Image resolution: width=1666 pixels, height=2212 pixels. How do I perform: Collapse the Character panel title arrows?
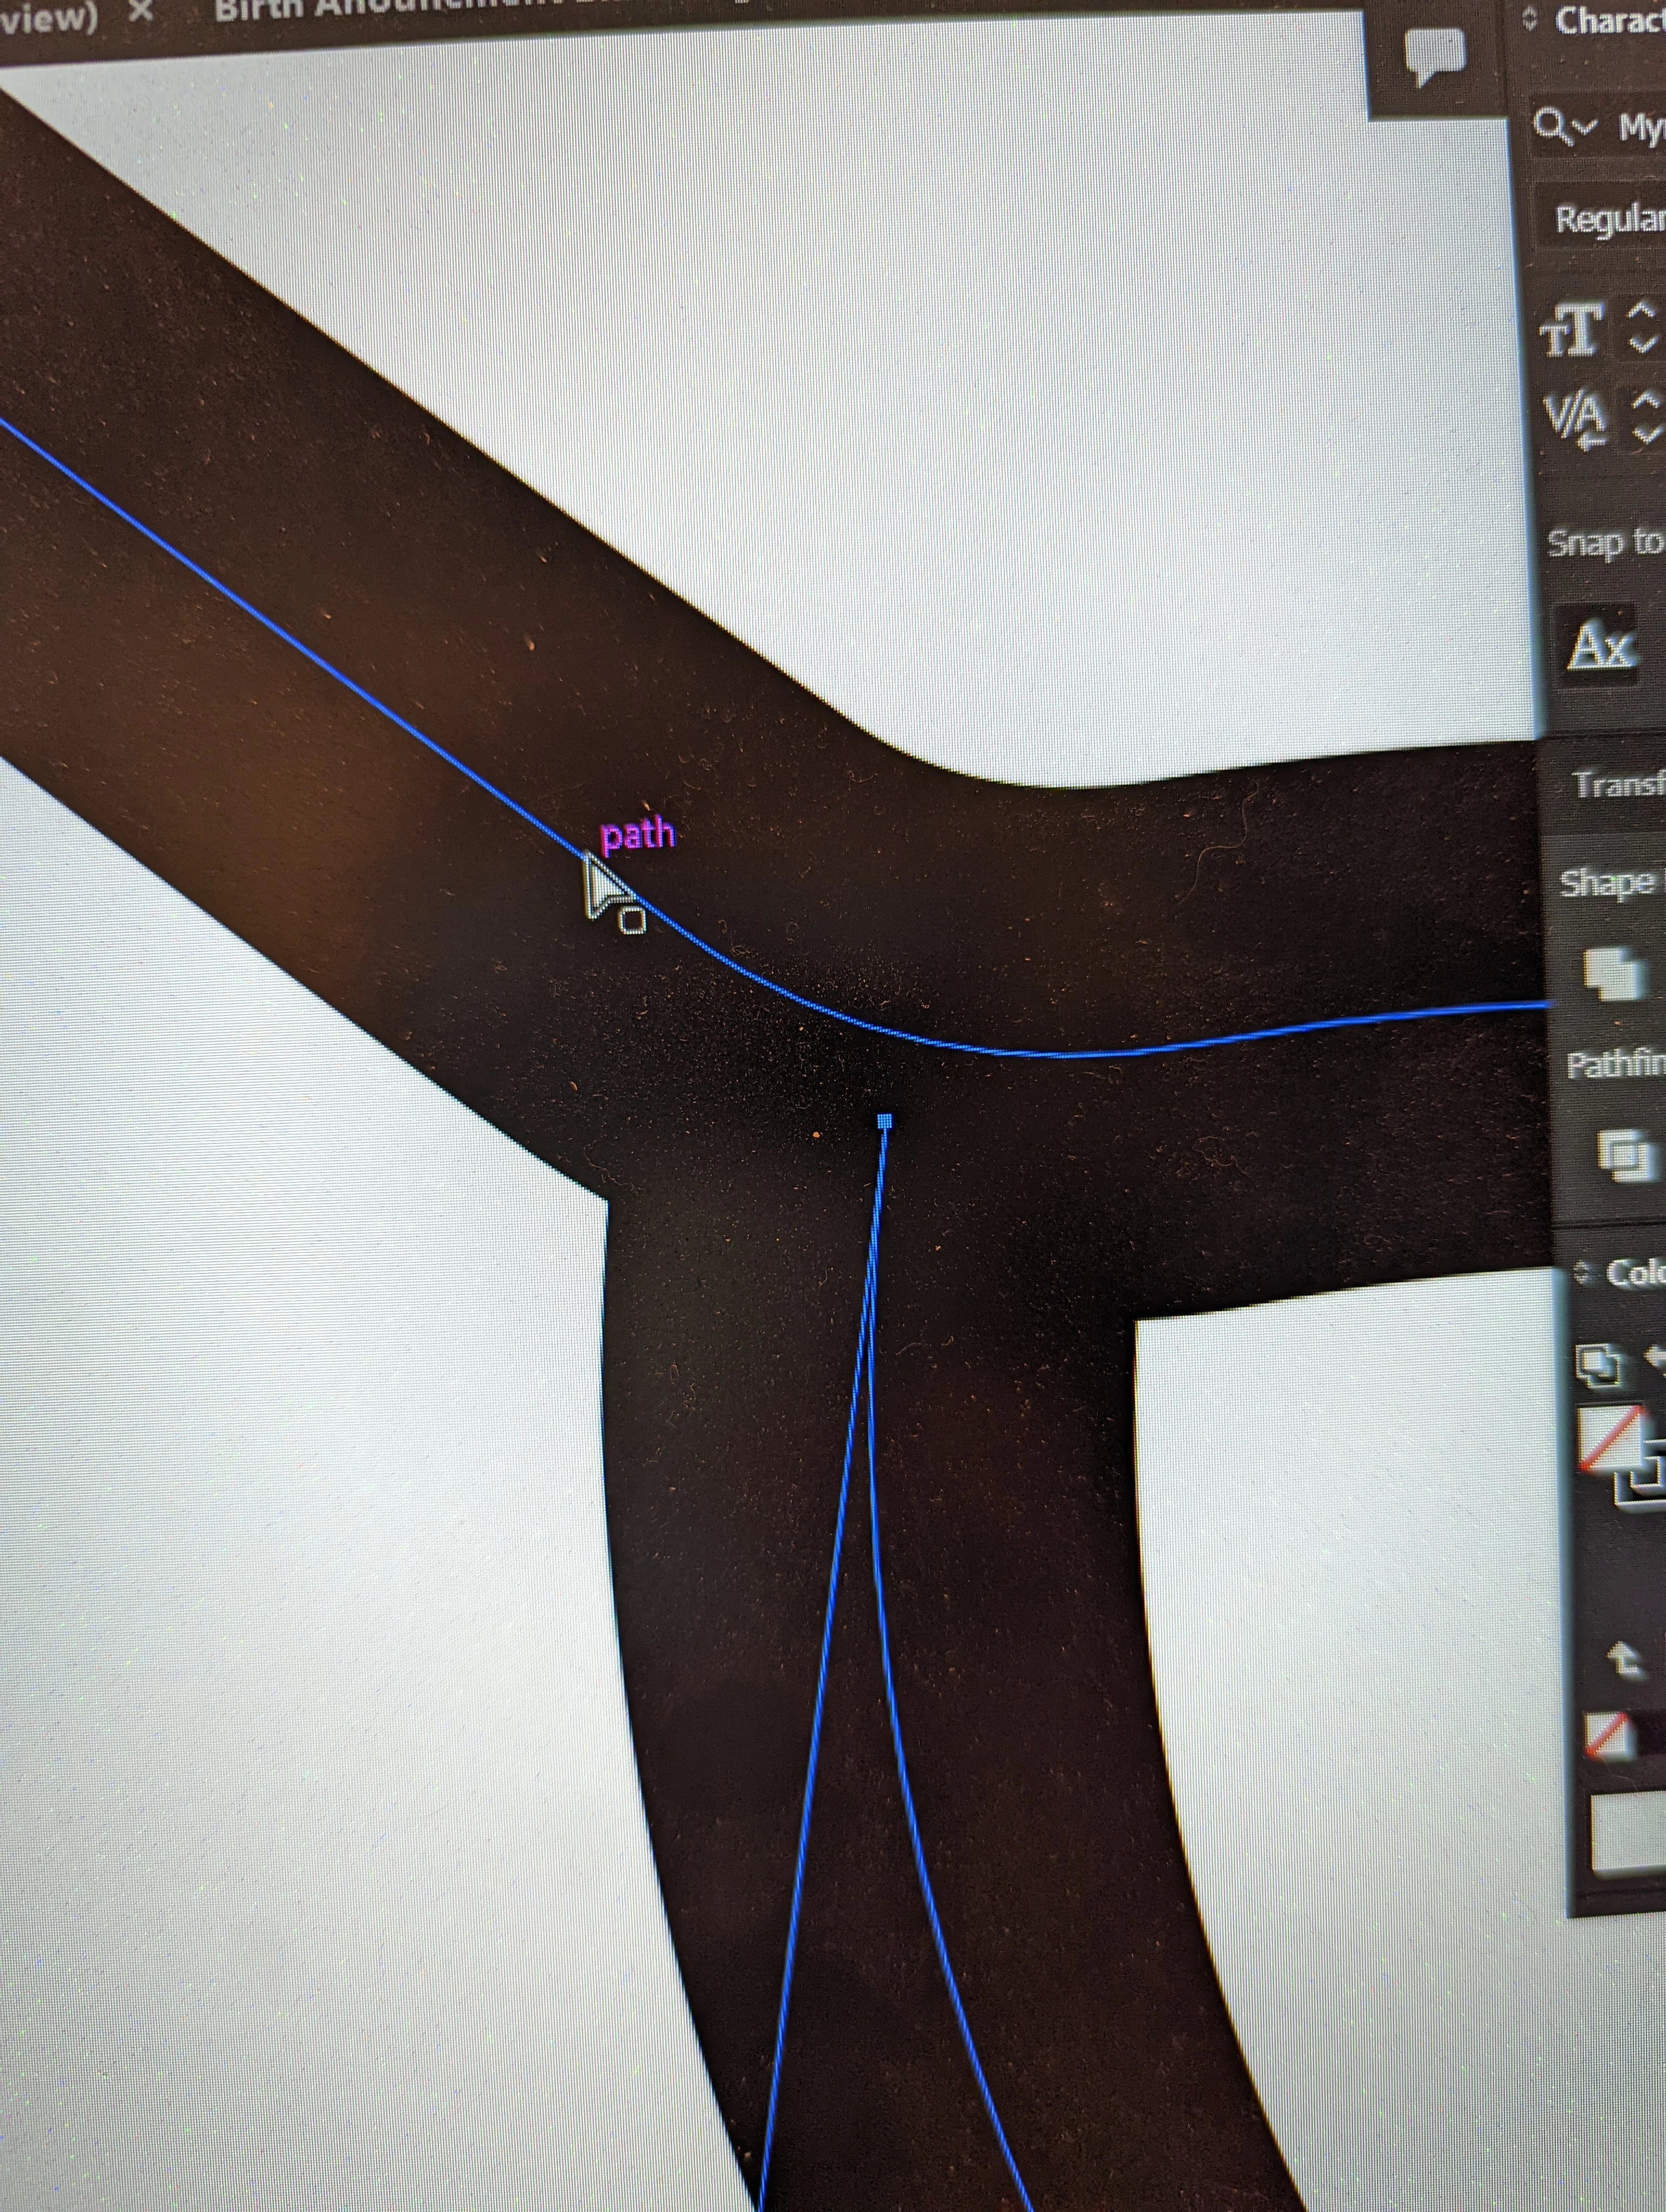(1530, 20)
